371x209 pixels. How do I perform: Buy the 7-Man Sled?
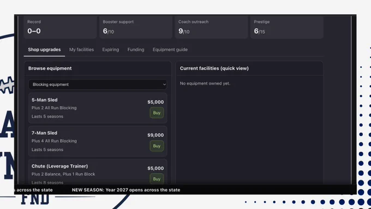tap(157, 146)
